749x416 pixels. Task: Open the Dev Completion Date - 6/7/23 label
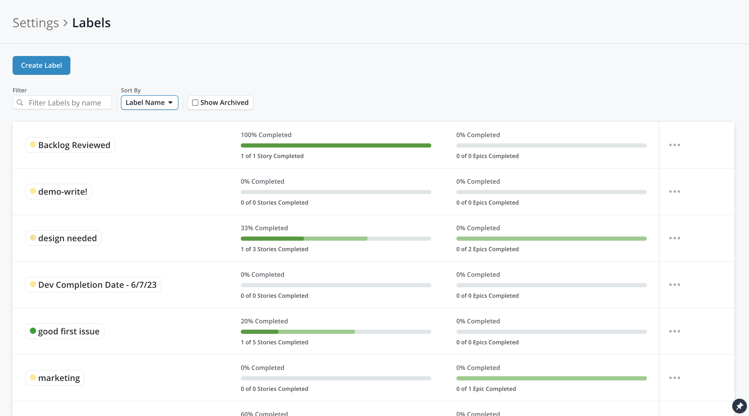(93, 284)
